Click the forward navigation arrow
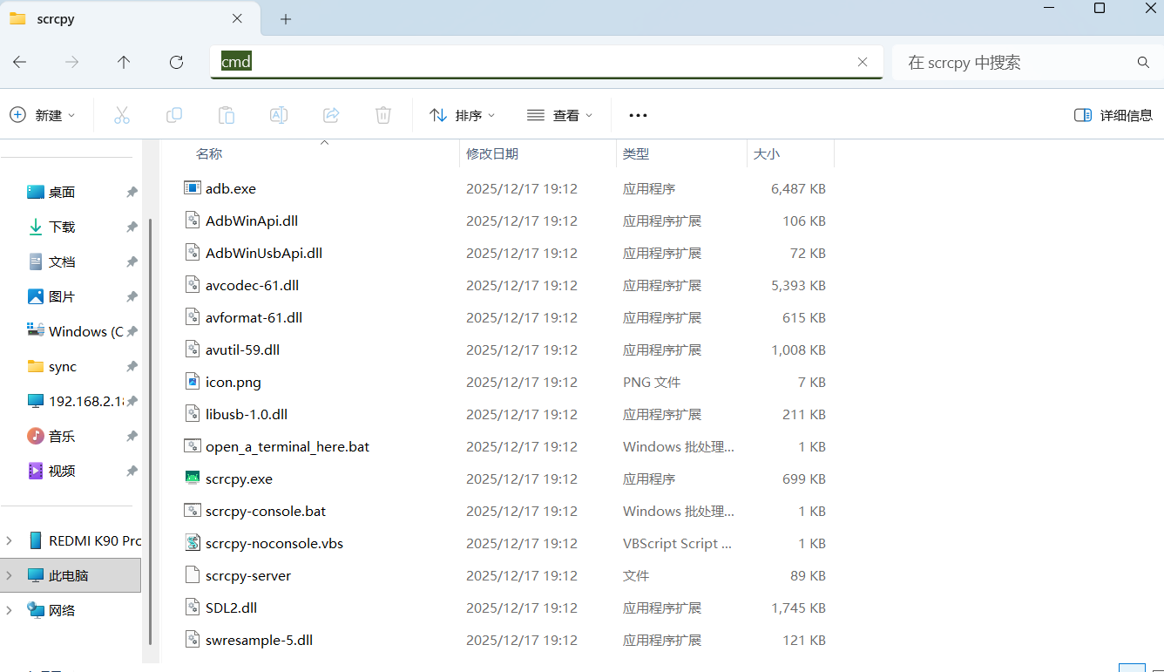The width and height of the screenshot is (1164, 672). point(72,62)
